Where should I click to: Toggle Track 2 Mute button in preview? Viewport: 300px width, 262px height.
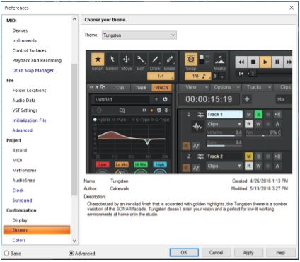coord(248,156)
